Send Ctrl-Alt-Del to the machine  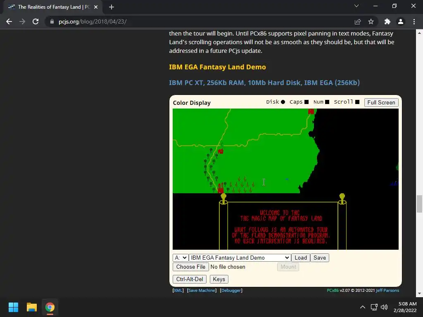click(190, 279)
